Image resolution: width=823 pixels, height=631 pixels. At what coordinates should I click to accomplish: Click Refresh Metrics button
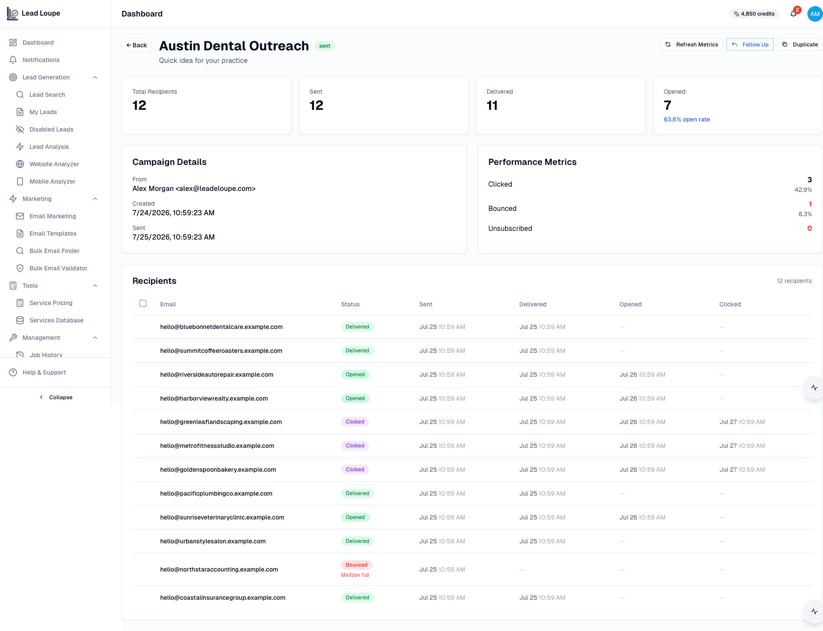(691, 44)
